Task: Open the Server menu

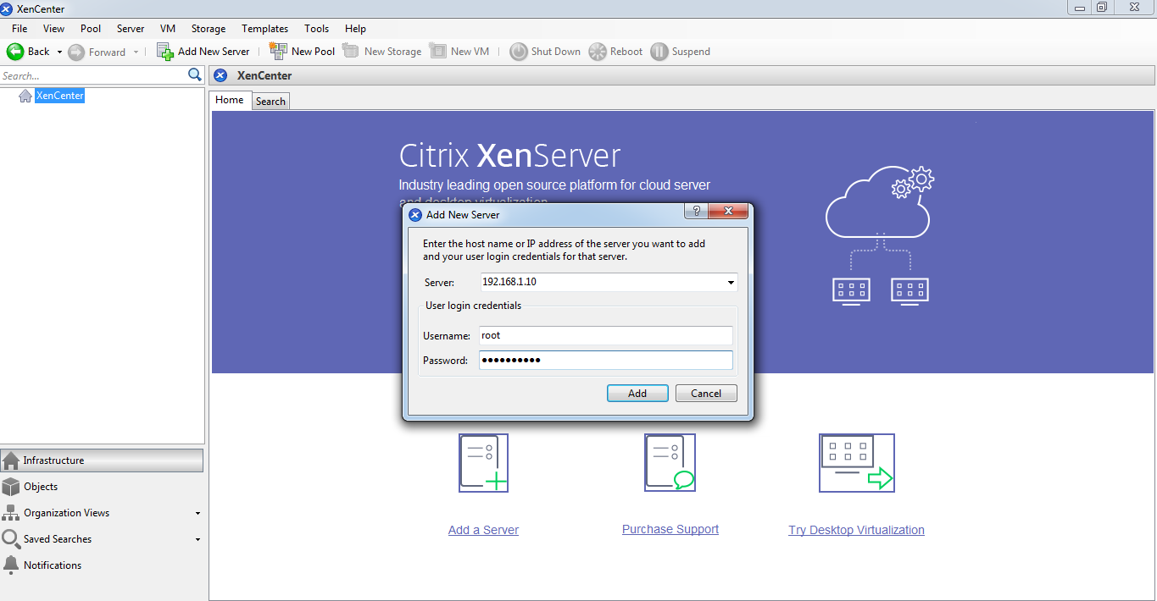Action: [x=131, y=29]
